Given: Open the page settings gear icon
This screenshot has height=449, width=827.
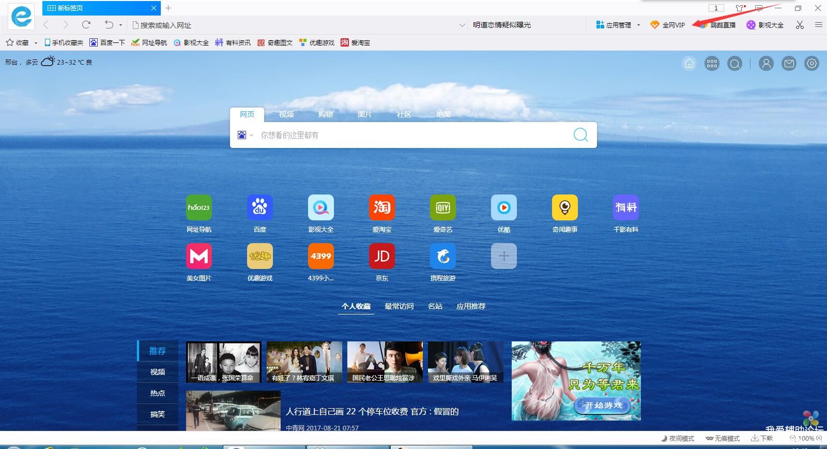Looking at the screenshot, I should [x=811, y=63].
